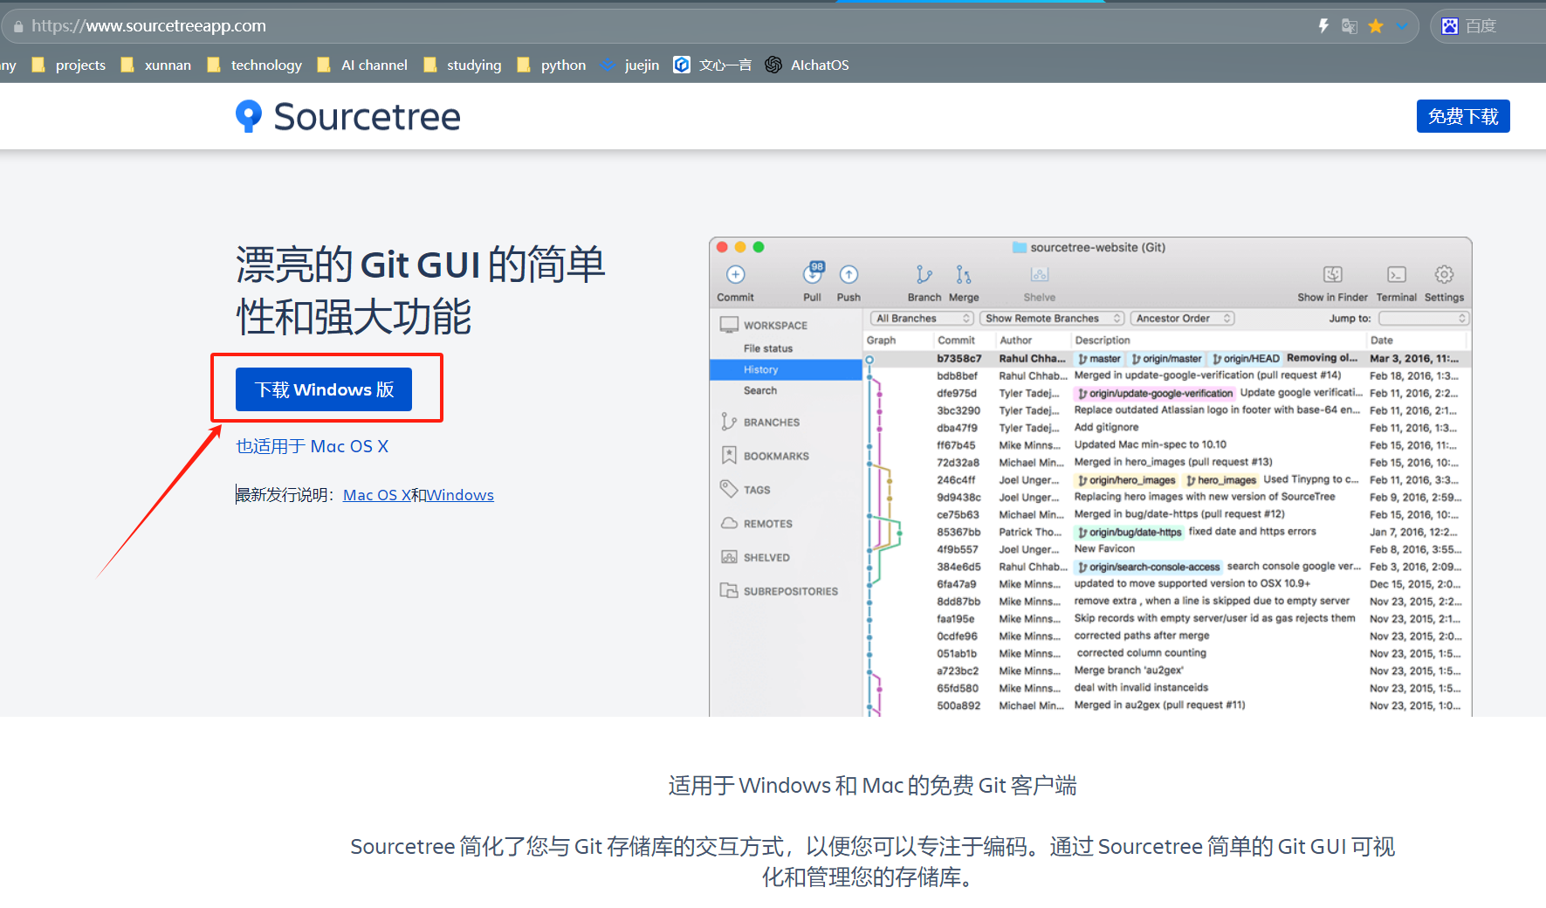Viewport: 1546px width, 908px height.
Task: Click the BRANCHES icon in the preview sidebar
Action: pos(729,423)
